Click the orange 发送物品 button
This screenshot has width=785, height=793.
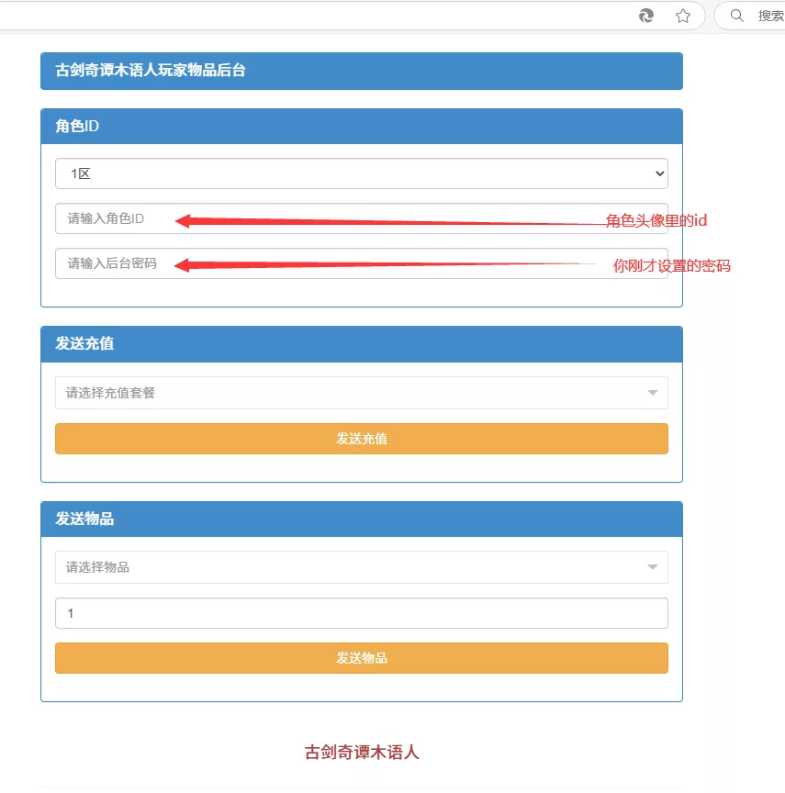pyautogui.click(x=362, y=658)
